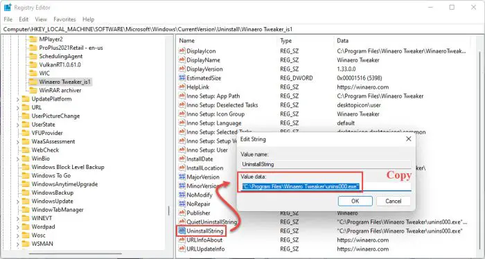Select the NoModify binary value icon

click(182, 195)
